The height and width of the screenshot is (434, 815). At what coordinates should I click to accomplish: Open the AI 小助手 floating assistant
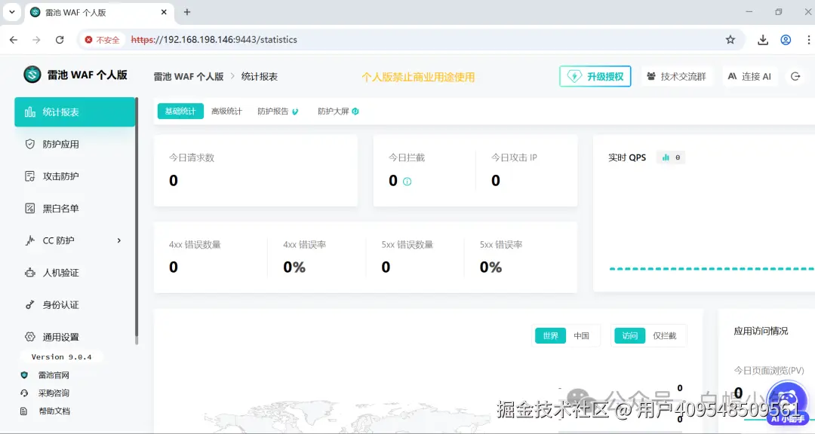click(788, 402)
